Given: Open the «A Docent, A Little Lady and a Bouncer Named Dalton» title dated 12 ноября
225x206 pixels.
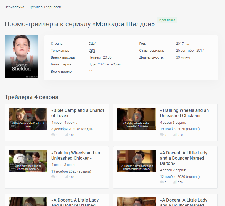Looking at the screenshot, I should pyautogui.click(x=184, y=158).
